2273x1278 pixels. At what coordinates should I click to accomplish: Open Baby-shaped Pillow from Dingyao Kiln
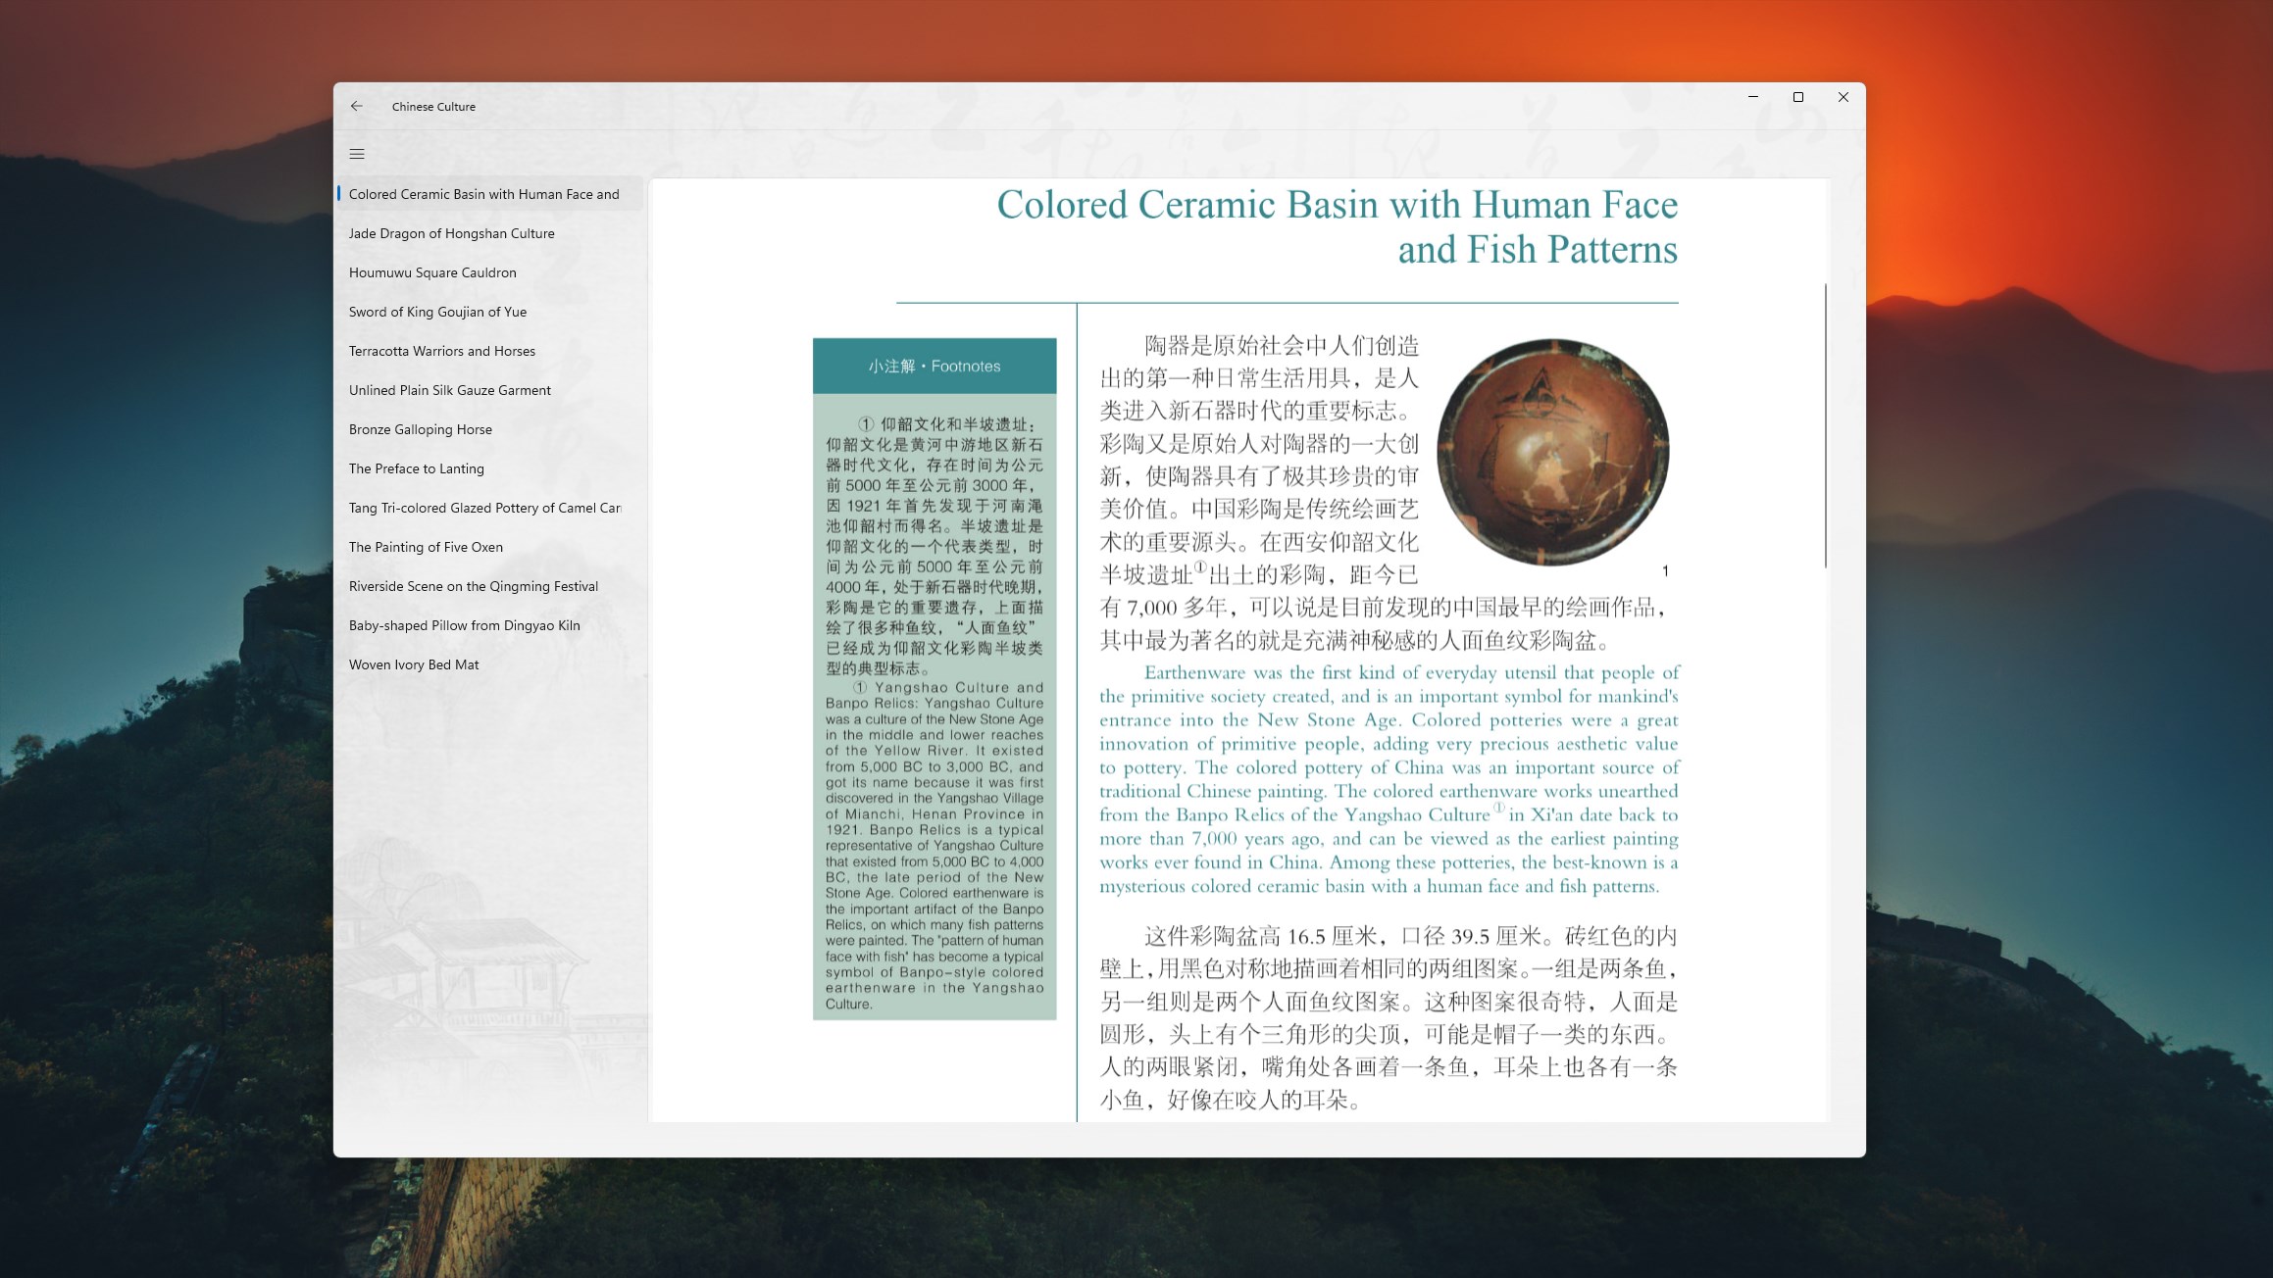pyautogui.click(x=465, y=625)
